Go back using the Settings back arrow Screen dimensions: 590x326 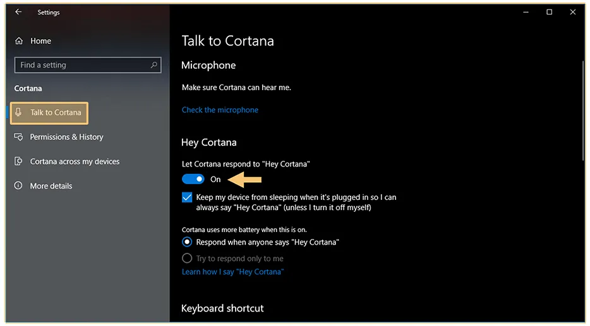tap(18, 12)
